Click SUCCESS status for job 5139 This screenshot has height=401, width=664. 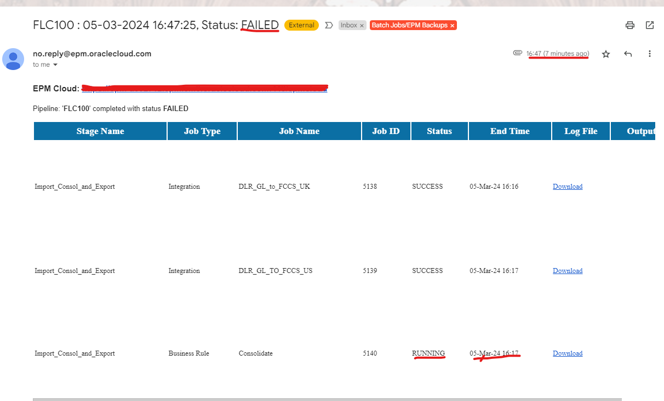point(427,271)
